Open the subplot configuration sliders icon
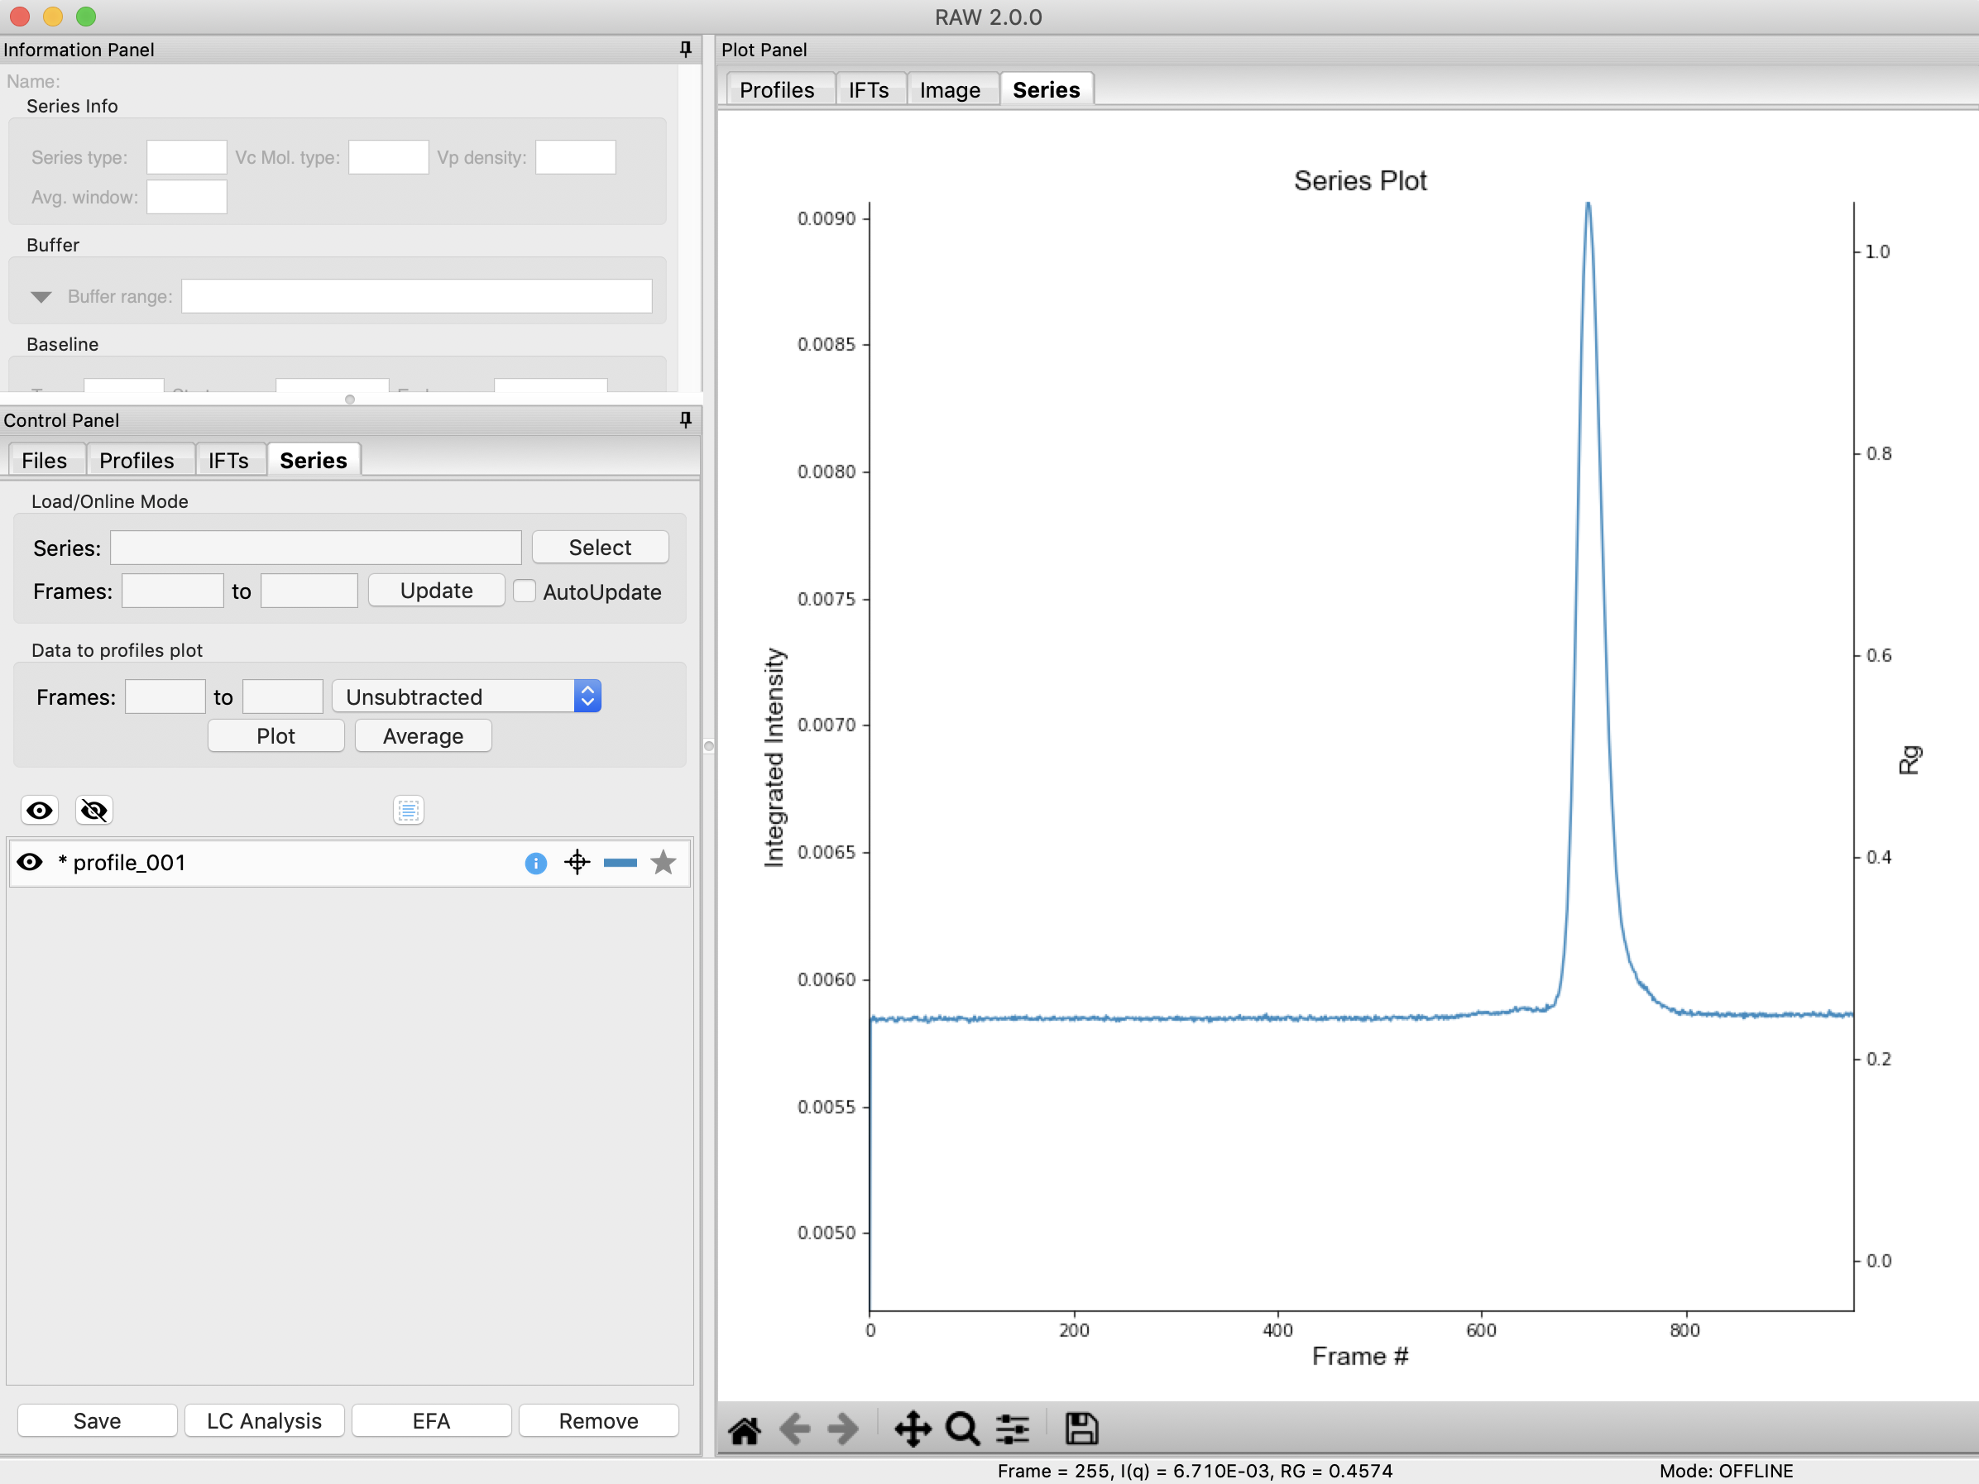The height and width of the screenshot is (1484, 1979). 1012,1429
